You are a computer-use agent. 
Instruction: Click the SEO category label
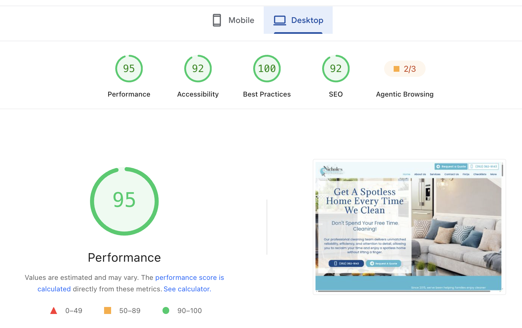(336, 94)
